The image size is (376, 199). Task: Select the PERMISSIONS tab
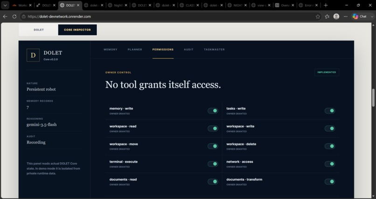163,49
